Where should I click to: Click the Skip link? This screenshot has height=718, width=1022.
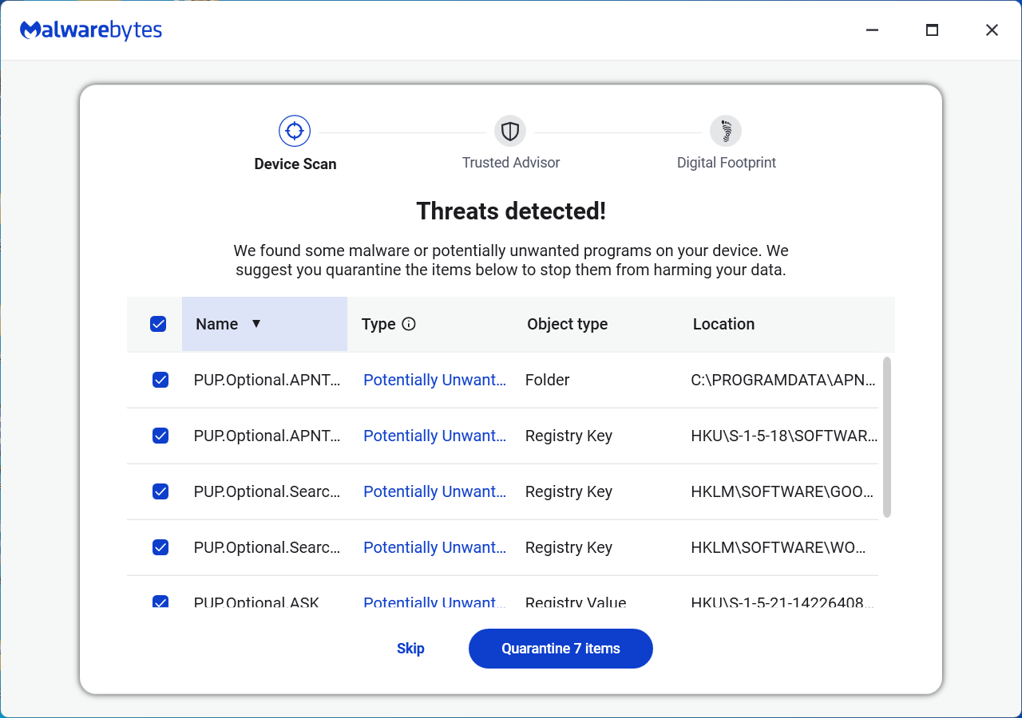click(410, 649)
